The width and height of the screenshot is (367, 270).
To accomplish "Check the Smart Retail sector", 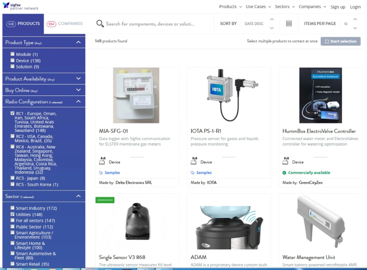I will 12,264.
